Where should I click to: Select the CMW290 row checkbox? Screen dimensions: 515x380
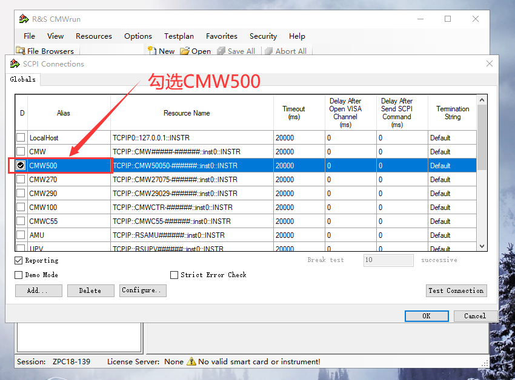(21, 193)
